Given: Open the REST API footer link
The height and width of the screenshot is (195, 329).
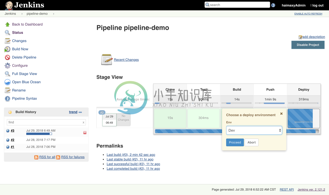Looking at the screenshot, I should click(287, 190).
